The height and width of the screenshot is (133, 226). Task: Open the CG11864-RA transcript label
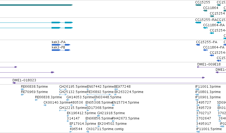[x=214, y=25]
